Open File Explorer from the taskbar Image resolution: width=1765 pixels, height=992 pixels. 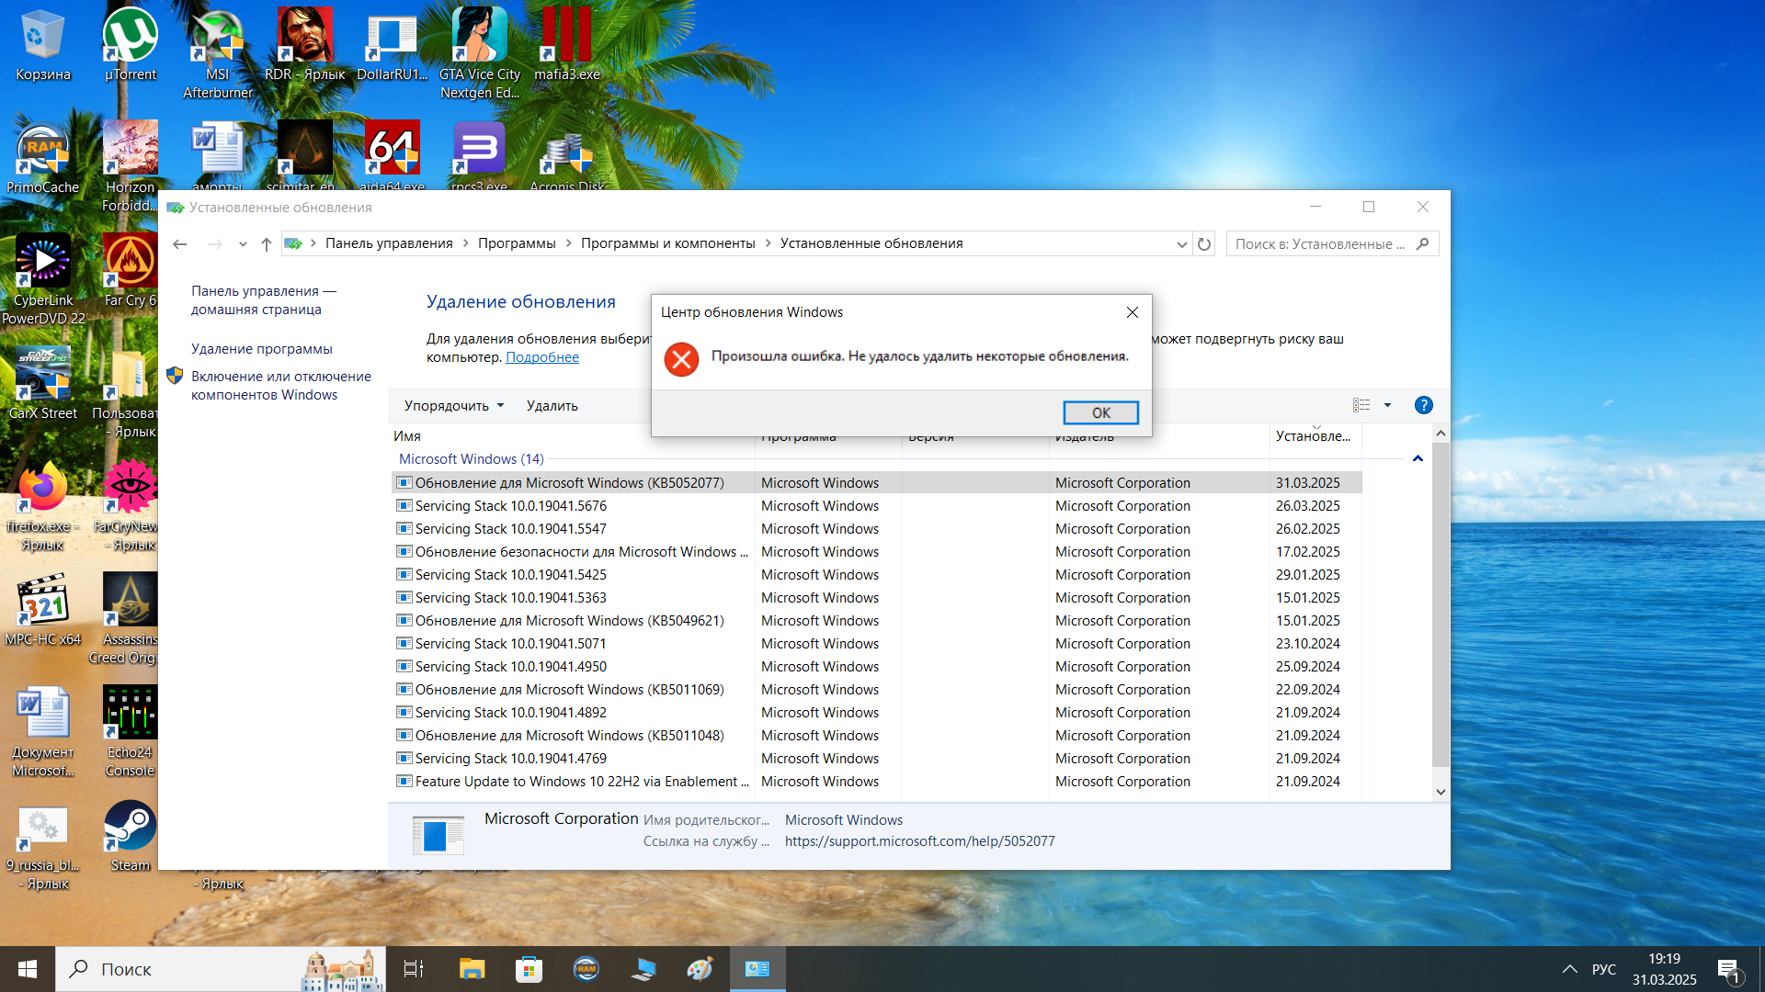[x=472, y=969]
